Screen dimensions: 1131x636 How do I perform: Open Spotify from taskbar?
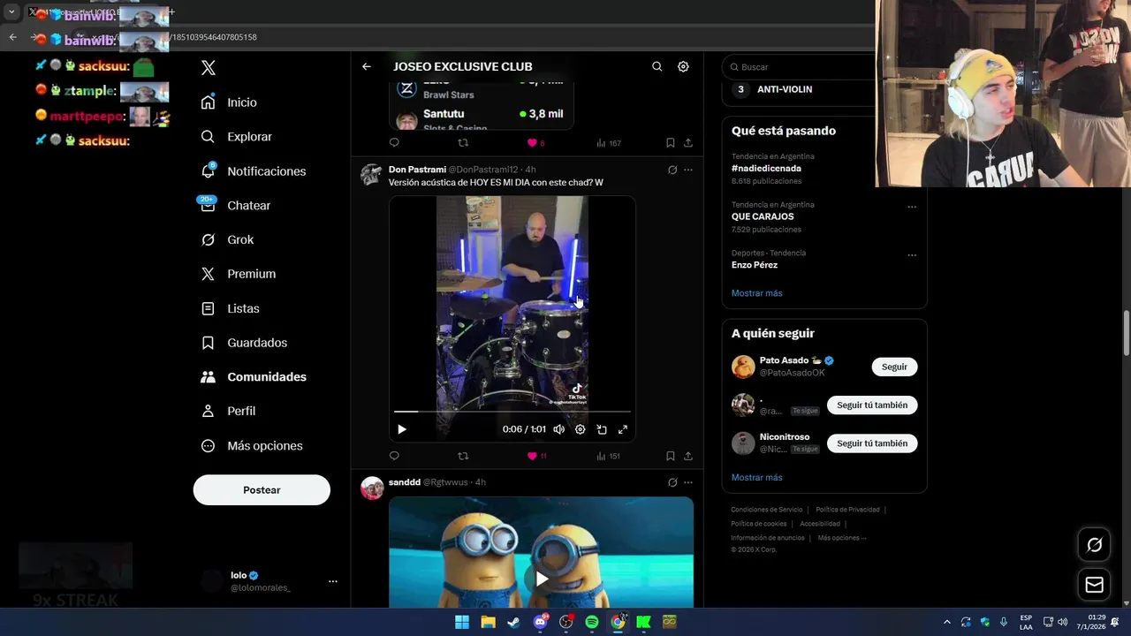click(x=592, y=622)
